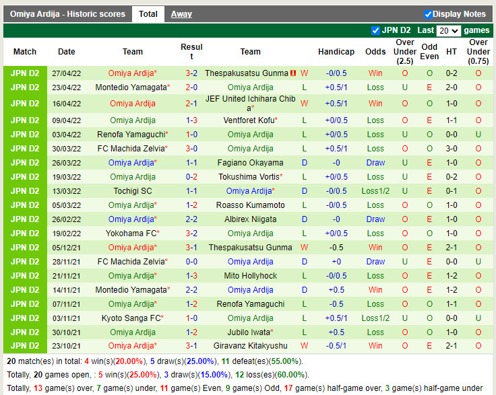
Task: Open Montedio Yamagata in 23/04/22 row
Action: pyautogui.click(x=133, y=87)
